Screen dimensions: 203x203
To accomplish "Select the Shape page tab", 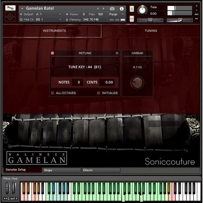I will click(62, 170).
